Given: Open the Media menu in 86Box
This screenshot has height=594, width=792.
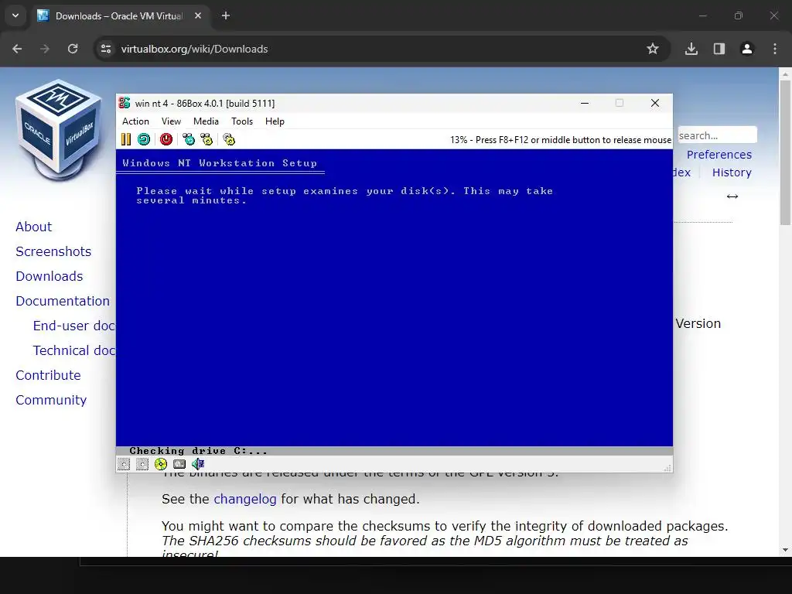Looking at the screenshot, I should point(206,121).
